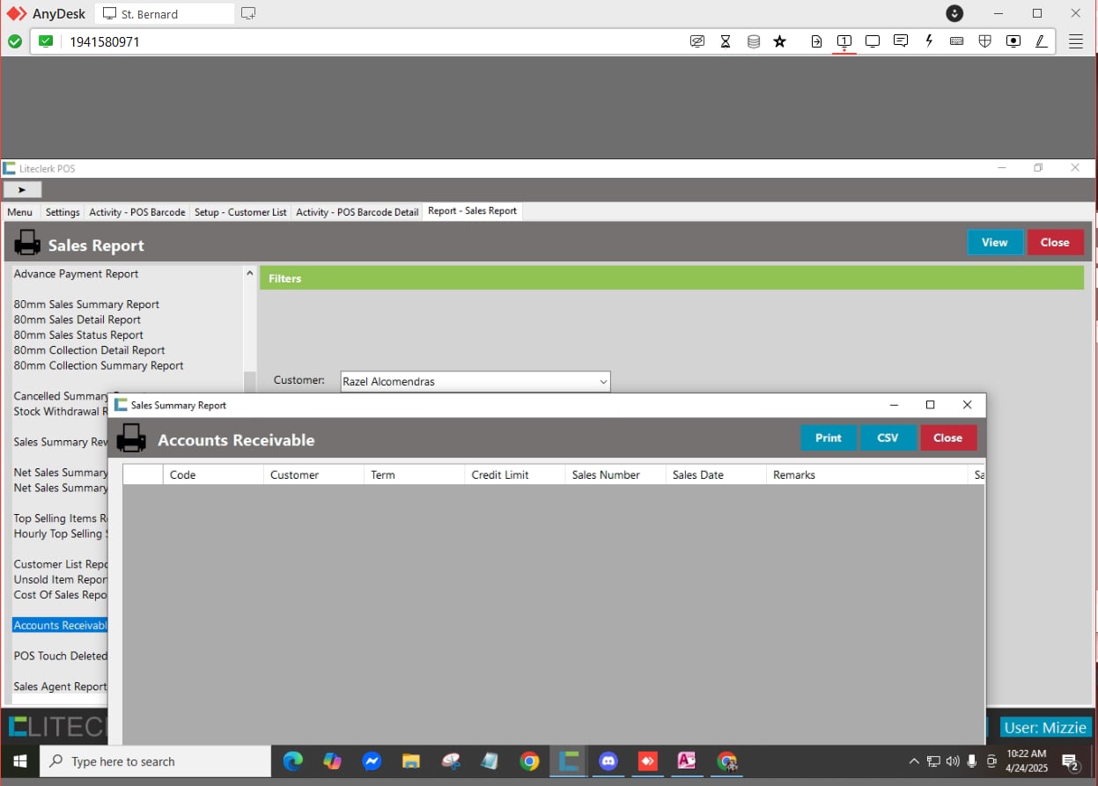Click the star favorite icon

point(779,41)
